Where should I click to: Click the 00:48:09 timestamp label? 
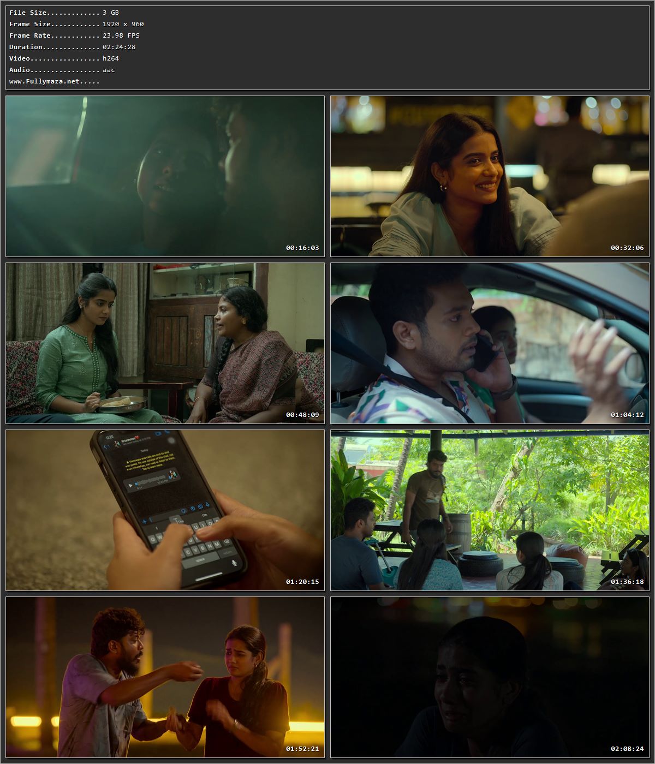(302, 415)
